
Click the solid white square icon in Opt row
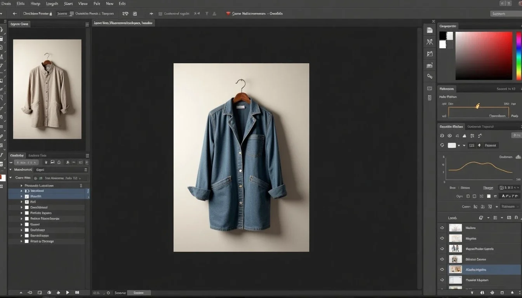(489, 197)
